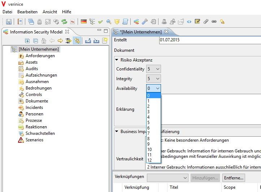
Task: Switch to Information Security Model tab
Action: 36,32
